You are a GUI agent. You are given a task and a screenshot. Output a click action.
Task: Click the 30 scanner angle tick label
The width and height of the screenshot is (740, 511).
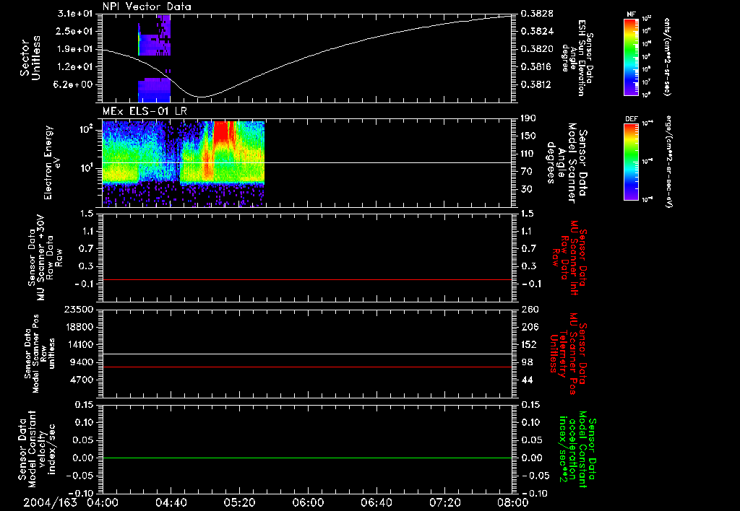[x=526, y=190]
